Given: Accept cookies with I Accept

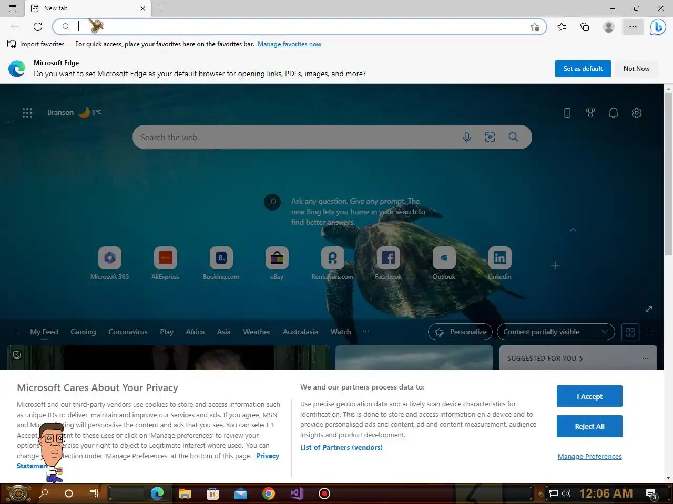Looking at the screenshot, I should coord(589,396).
